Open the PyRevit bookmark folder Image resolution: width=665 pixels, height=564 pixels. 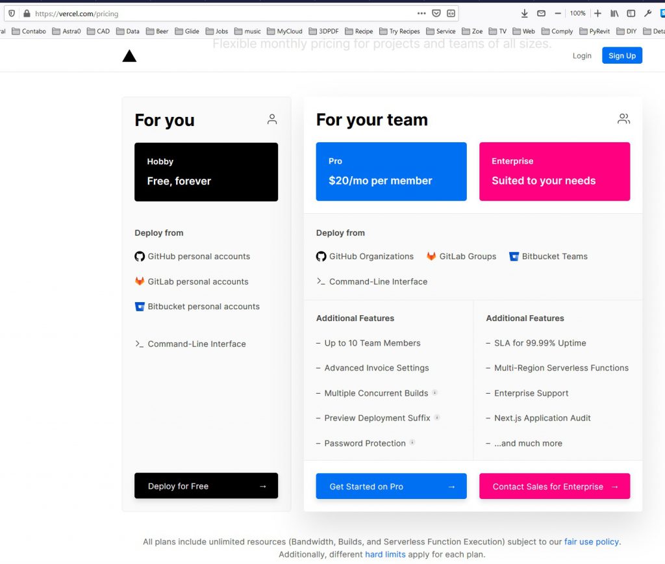pyautogui.click(x=596, y=31)
